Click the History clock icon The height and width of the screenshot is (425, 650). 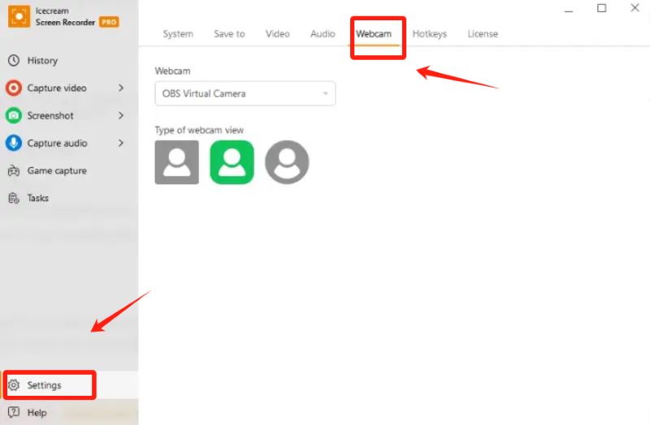14,60
